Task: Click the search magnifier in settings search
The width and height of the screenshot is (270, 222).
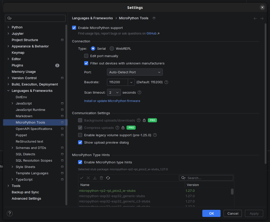Action: pos(9,18)
